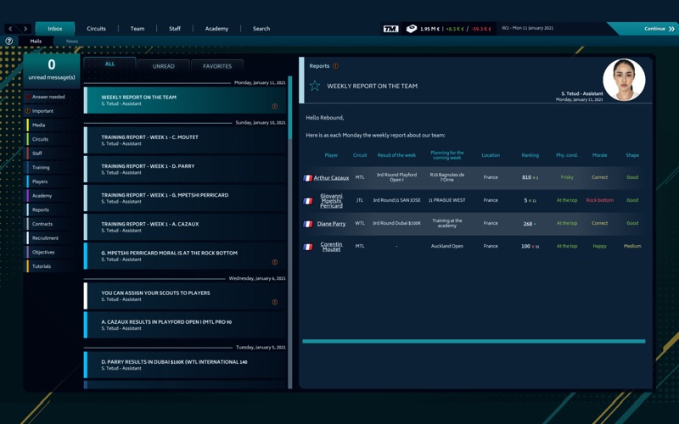
Task: Open the Team menu
Action: coord(137,29)
